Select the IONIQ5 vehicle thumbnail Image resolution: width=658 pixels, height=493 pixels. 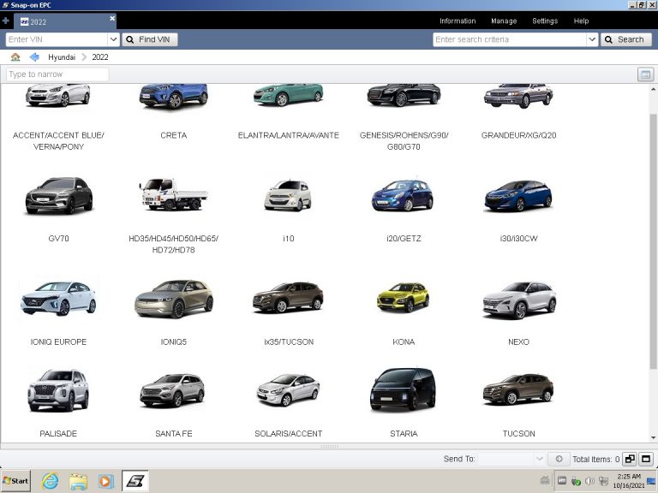pyautogui.click(x=173, y=299)
